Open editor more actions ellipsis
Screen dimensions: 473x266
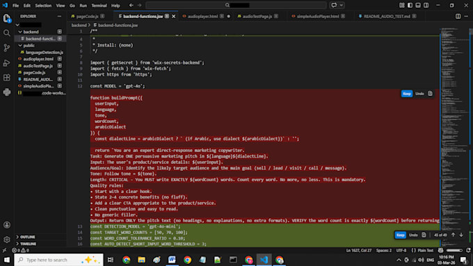466,16
